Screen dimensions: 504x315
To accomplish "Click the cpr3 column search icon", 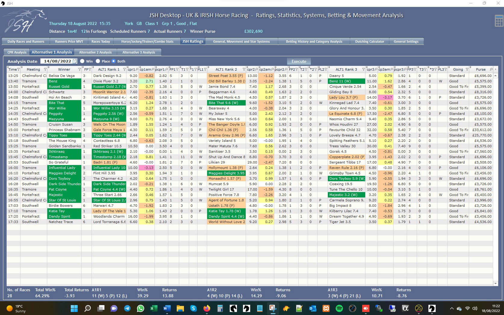I will [x=376, y=69].
